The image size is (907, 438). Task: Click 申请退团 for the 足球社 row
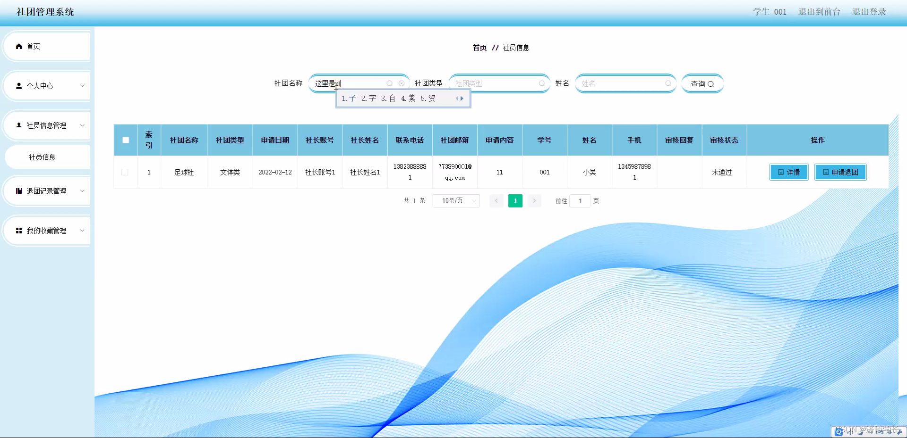coord(840,172)
